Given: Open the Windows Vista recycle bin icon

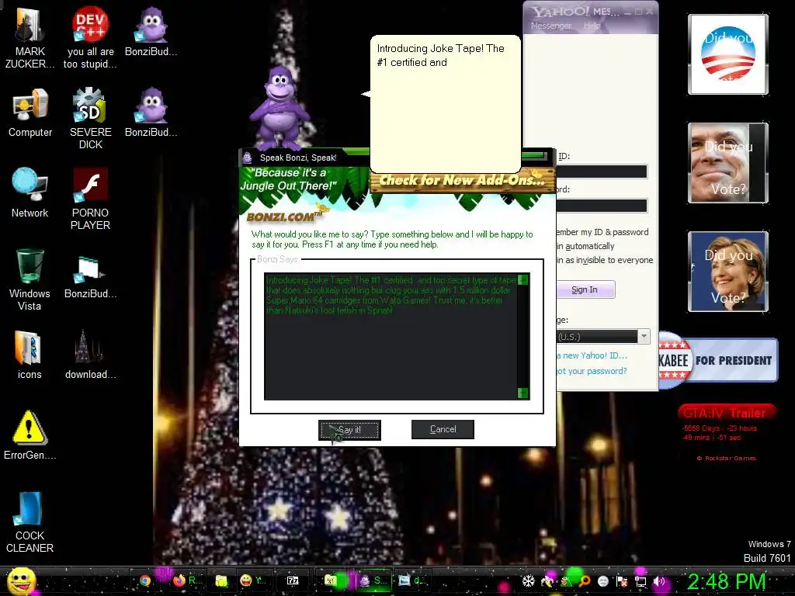Looking at the screenshot, I should (x=30, y=279).
